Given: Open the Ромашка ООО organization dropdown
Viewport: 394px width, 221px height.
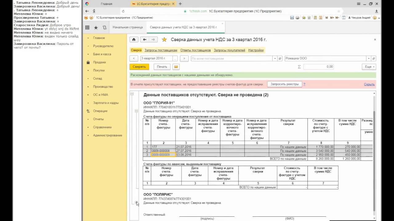Looking at the screenshot, I should tap(368, 58).
